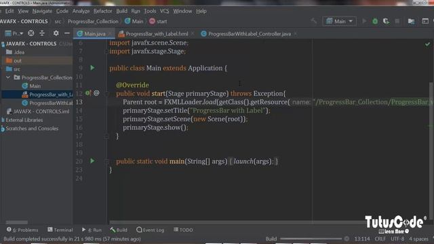The image size is (434, 244).
Task: Open the Build tool window
Action: coord(119,230)
